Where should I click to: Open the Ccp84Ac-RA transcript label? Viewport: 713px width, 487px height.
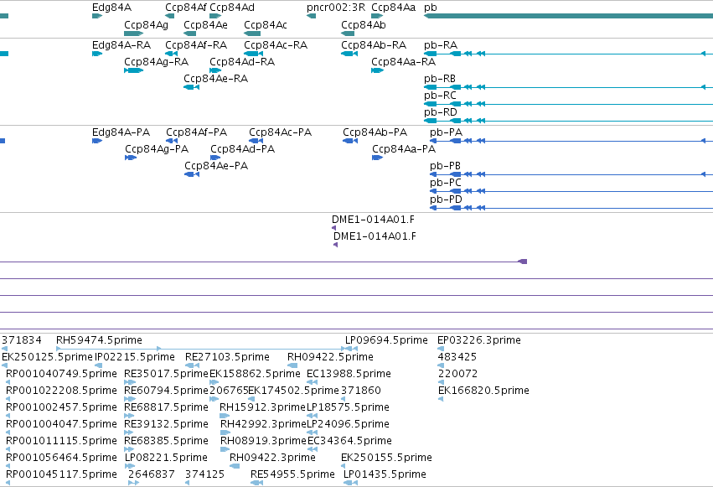(x=276, y=45)
